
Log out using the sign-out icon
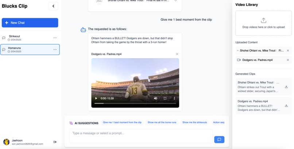(55, 142)
